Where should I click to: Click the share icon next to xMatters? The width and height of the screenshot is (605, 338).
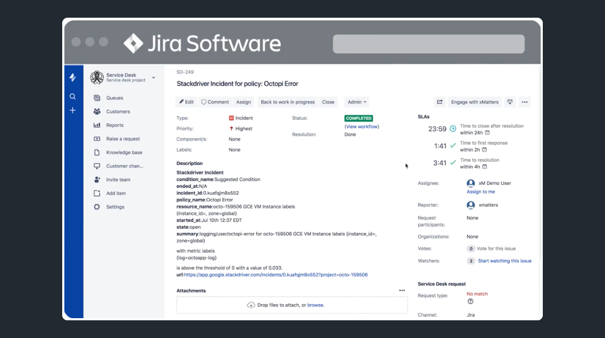click(x=440, y=102)
